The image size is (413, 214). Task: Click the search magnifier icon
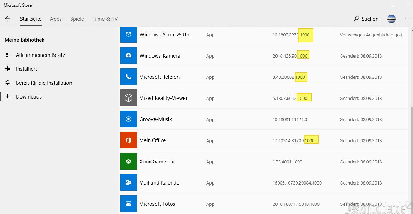pos(356,19)
